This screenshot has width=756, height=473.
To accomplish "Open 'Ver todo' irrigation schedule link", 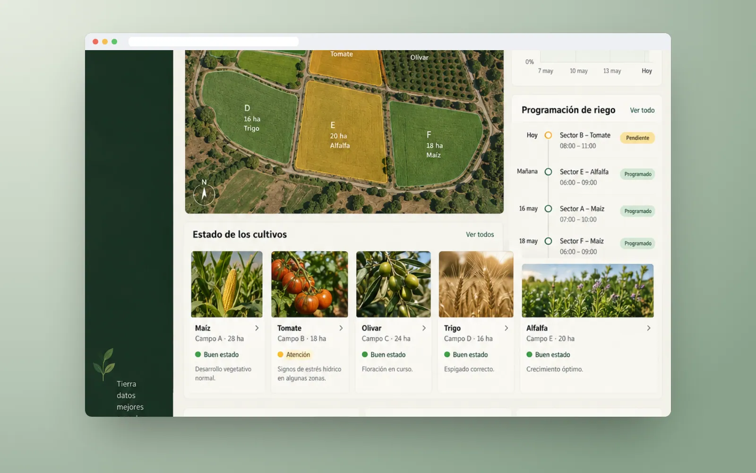I will pyautogui.click(x=642, y=110).
